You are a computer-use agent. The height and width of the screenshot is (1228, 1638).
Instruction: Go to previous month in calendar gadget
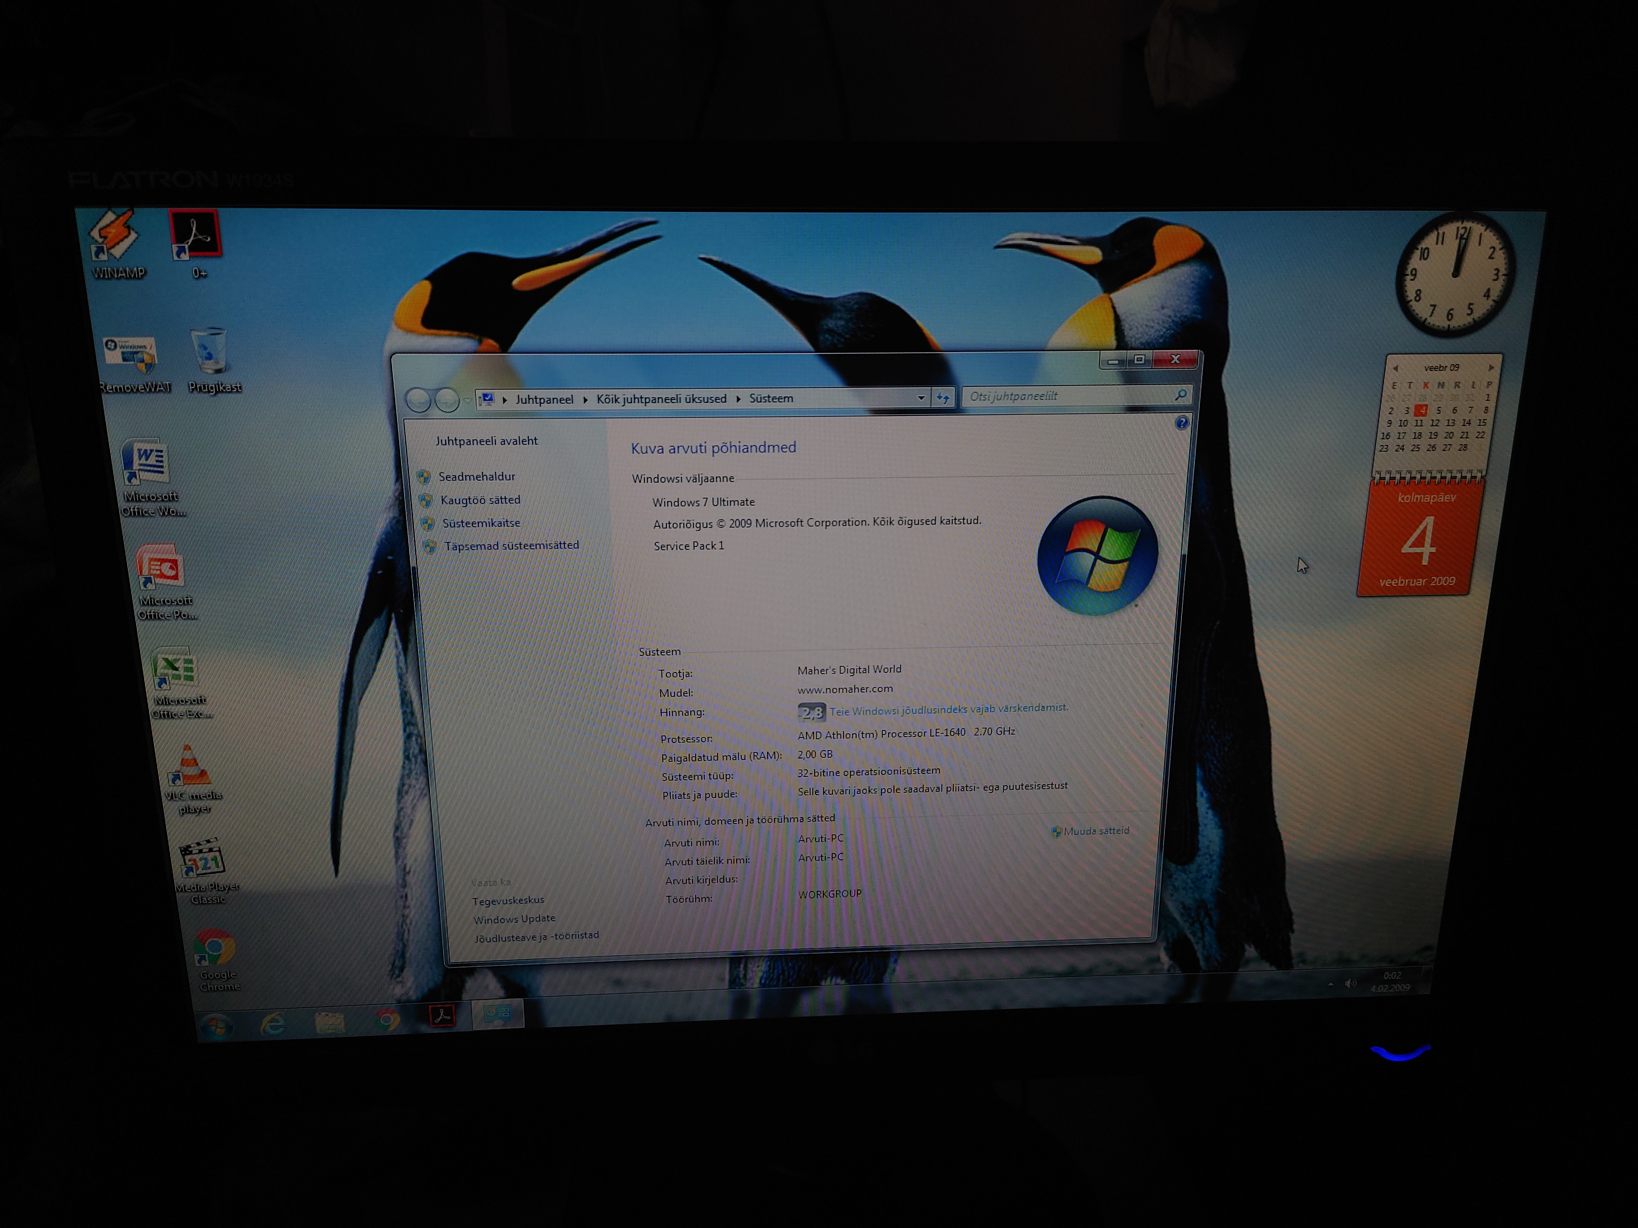[1395, 368]
